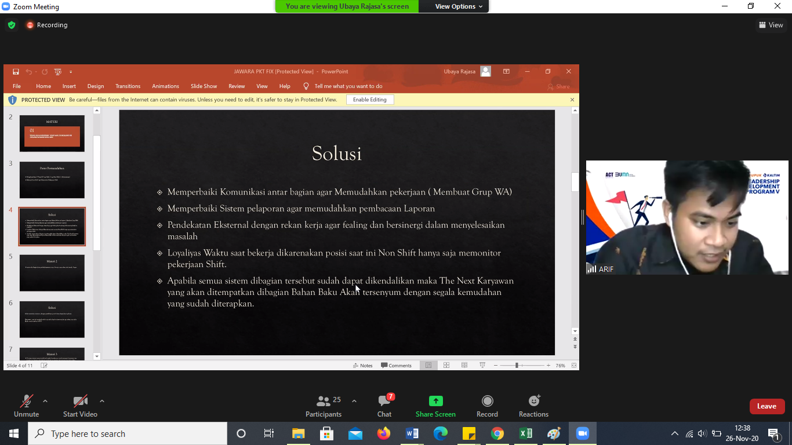Adjust the PowerPoint zoom slider
This screenshot has height=445, width=792.
(x=516, y=366)
